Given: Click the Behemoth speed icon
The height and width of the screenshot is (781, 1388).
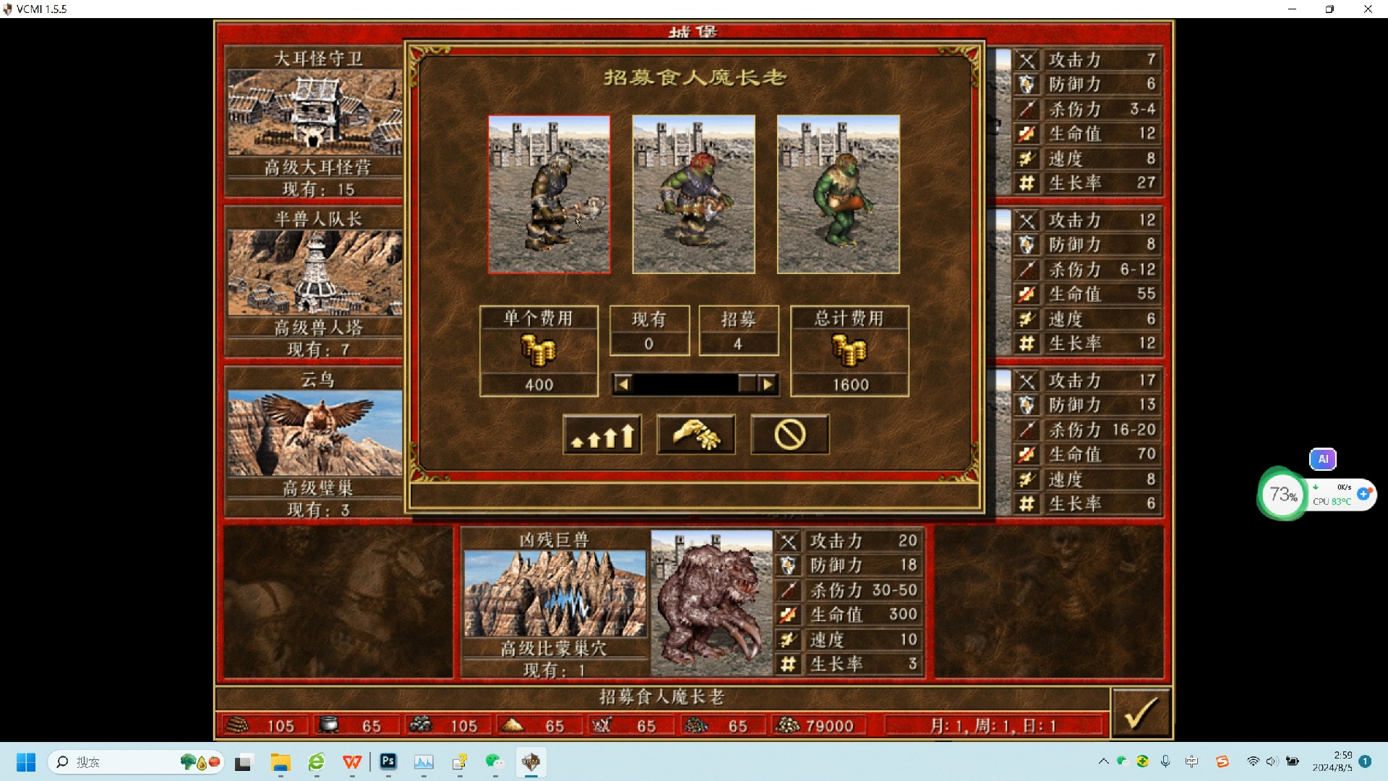Looking at the screenshot, I should [789, 639].
